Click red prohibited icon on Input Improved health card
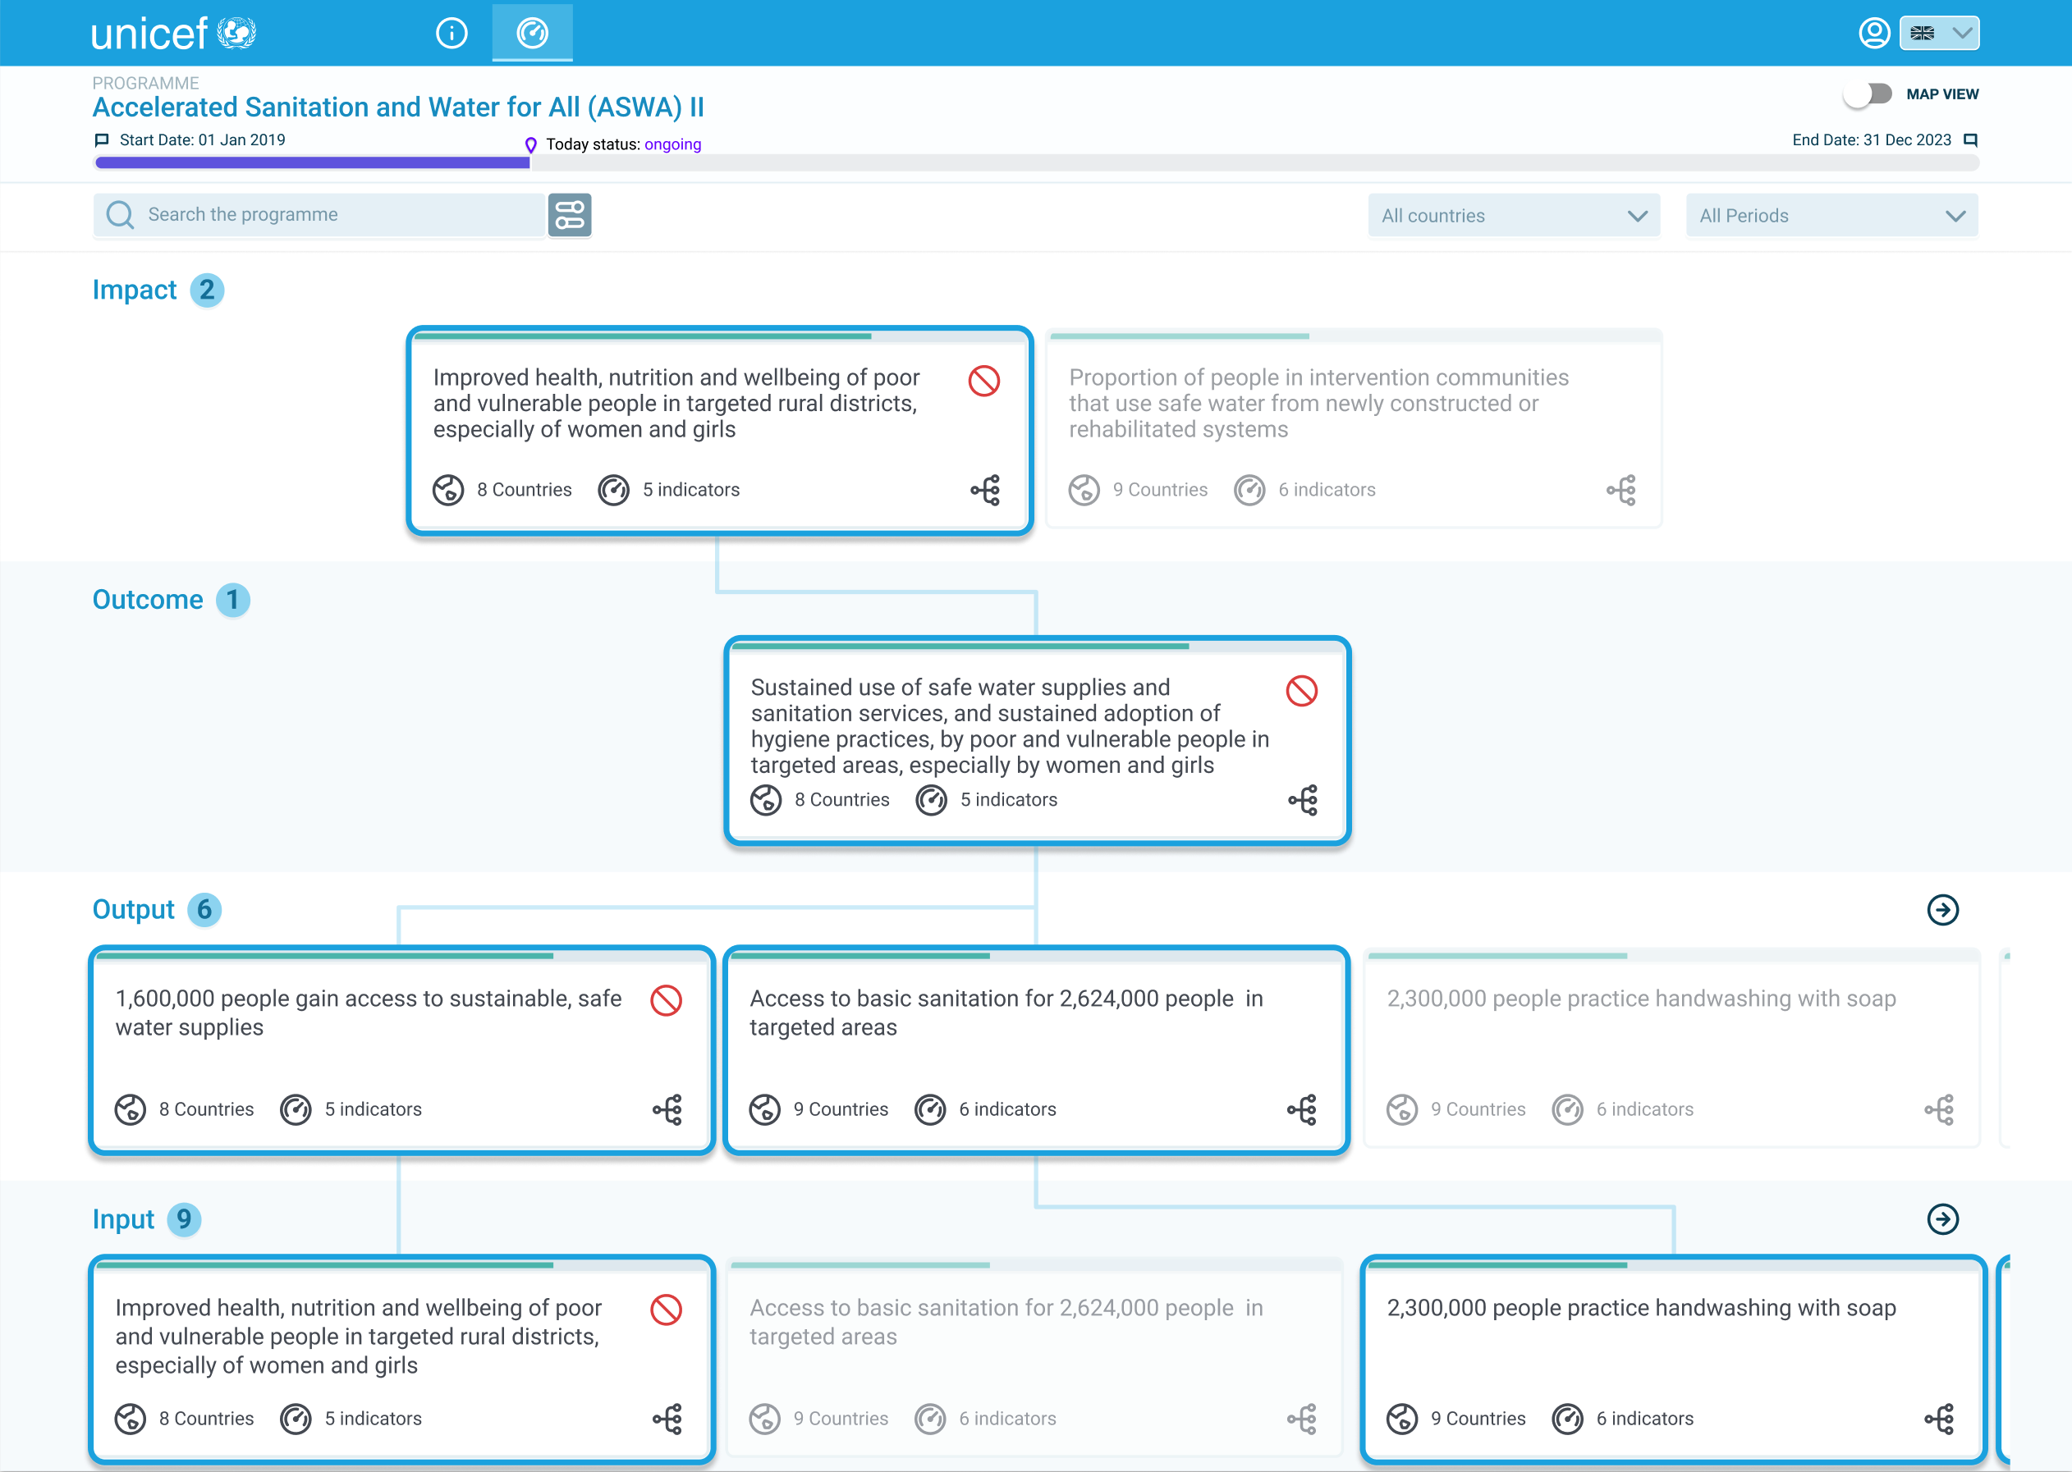Screen dimensions: 2072x1472 667,1310
